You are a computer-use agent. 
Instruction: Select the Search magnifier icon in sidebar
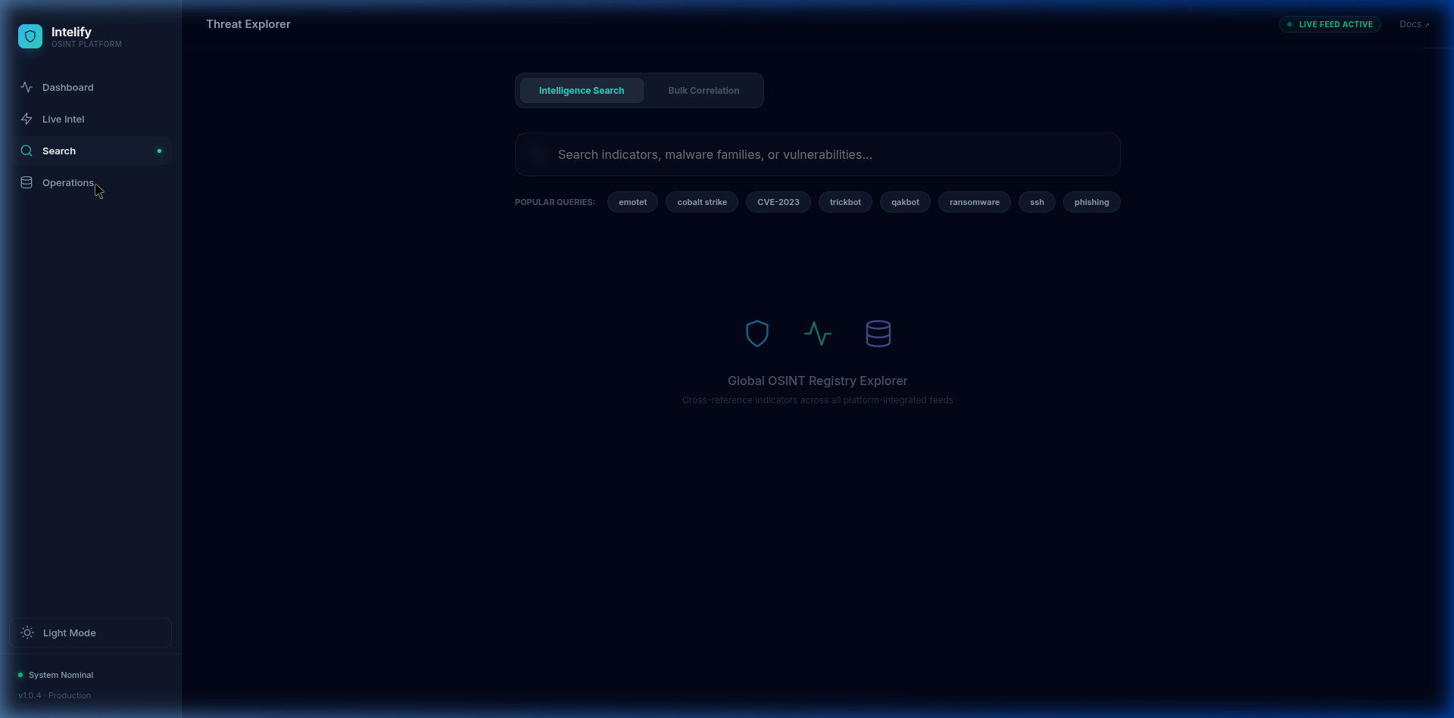point(27,151)
